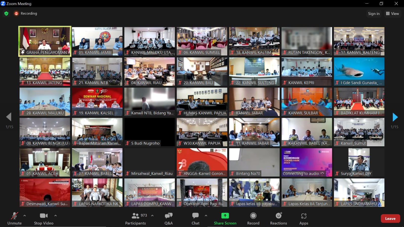The height and width of the screenshot is (227, 404).
Task: Open the Chat panel
Action: click(x=195, y=218)
